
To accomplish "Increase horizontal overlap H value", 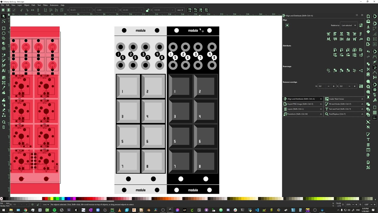I will coord(334,86).
